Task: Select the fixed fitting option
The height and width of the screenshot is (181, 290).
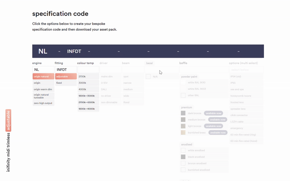Action: point(66,83)
